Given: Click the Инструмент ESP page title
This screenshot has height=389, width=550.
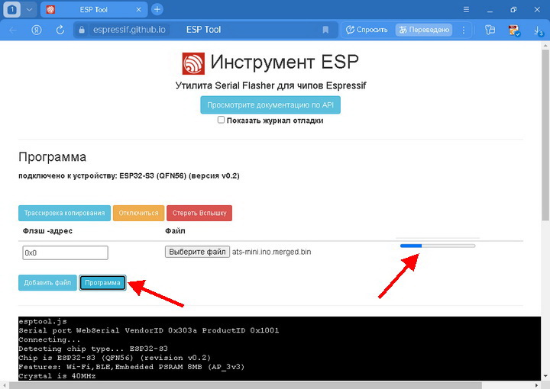Looking at the screenshot, I should [x=284, y=62].
